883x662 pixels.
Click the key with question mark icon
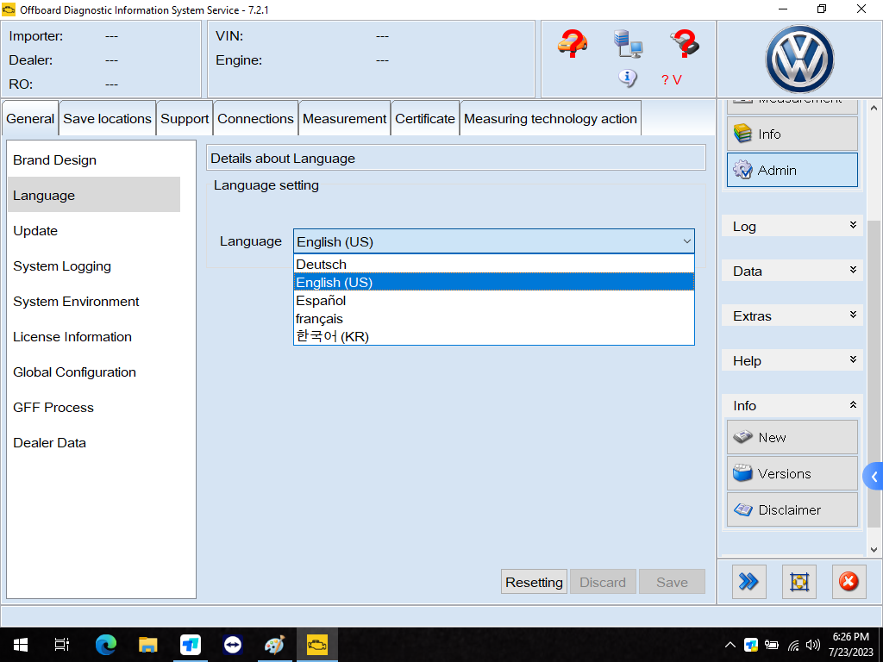pyautogui.click(x=685, y=42)
